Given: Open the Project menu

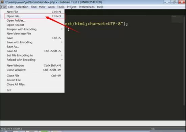Looking at the screenshot, I should click(72, 7).
